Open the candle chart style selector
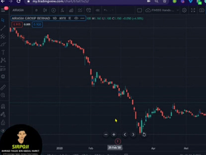 45,10
